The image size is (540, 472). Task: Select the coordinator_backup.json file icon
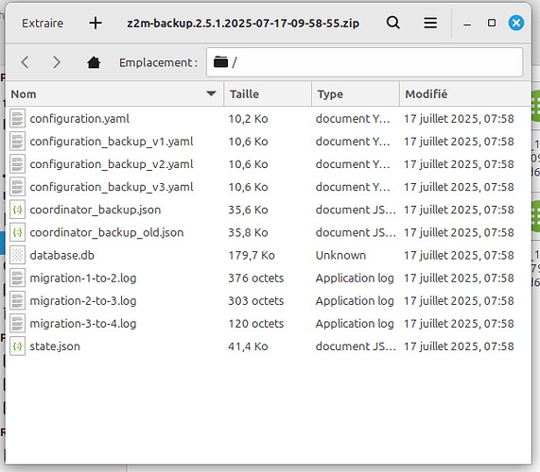click(17, 210)
